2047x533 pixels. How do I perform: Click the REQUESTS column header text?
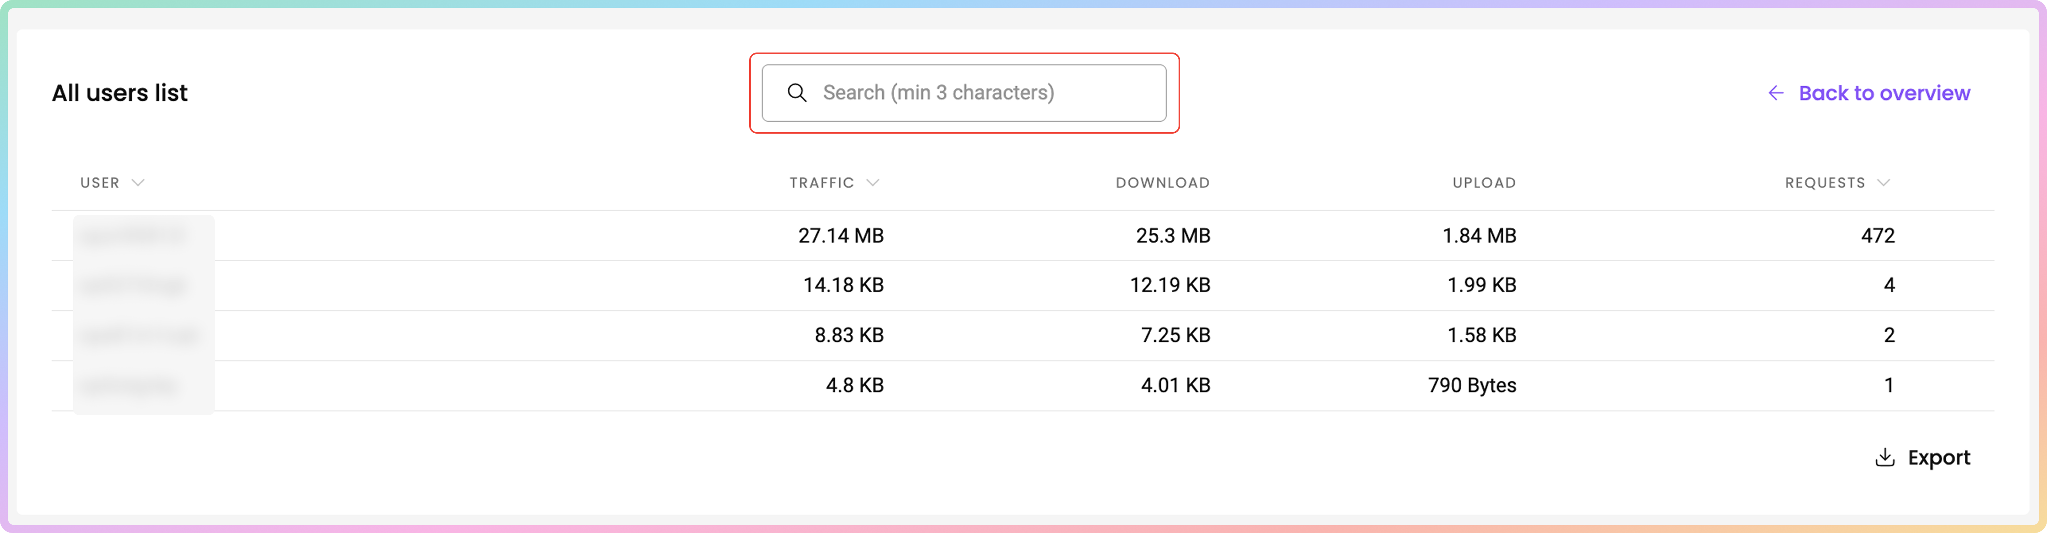point(1824,183)
